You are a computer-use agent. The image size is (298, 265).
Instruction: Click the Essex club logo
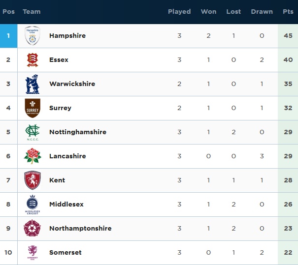[x=33, y=60]
